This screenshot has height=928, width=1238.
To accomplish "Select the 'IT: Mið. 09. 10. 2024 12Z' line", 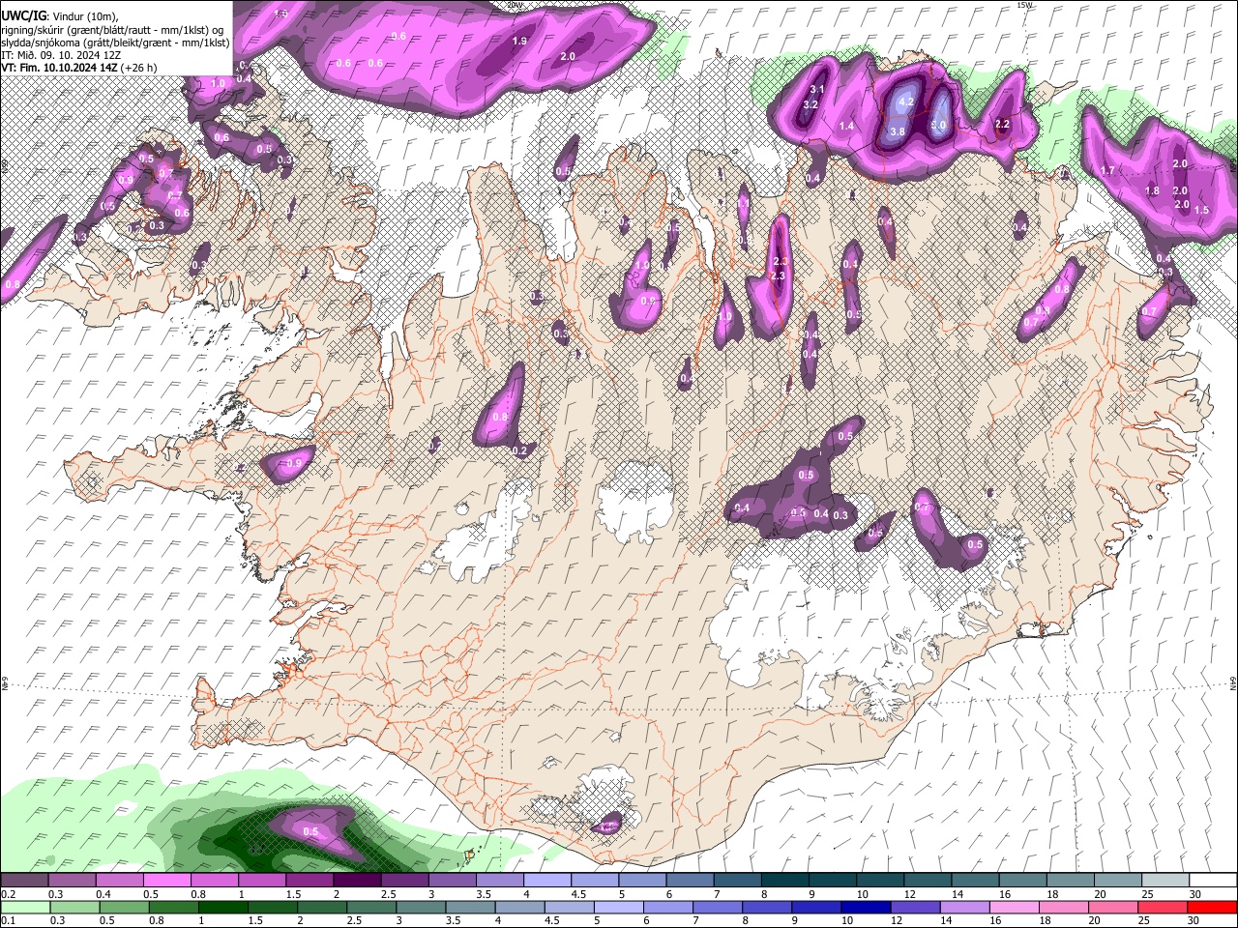I will [61, 55].
